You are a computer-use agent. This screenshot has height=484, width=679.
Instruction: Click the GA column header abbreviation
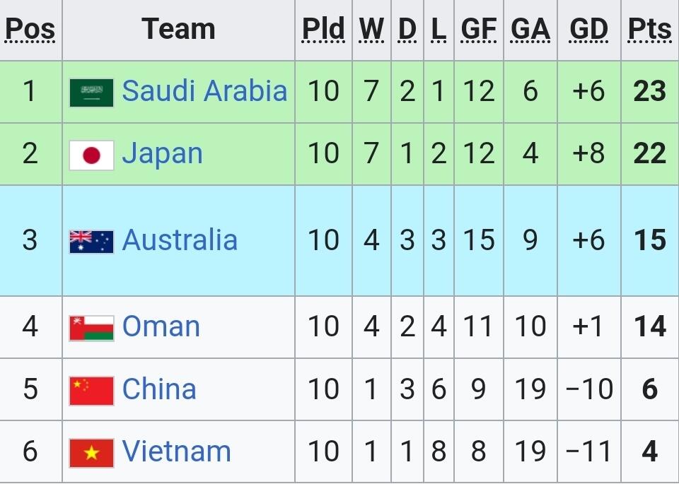pyautogui.click(x=530, y=30)
